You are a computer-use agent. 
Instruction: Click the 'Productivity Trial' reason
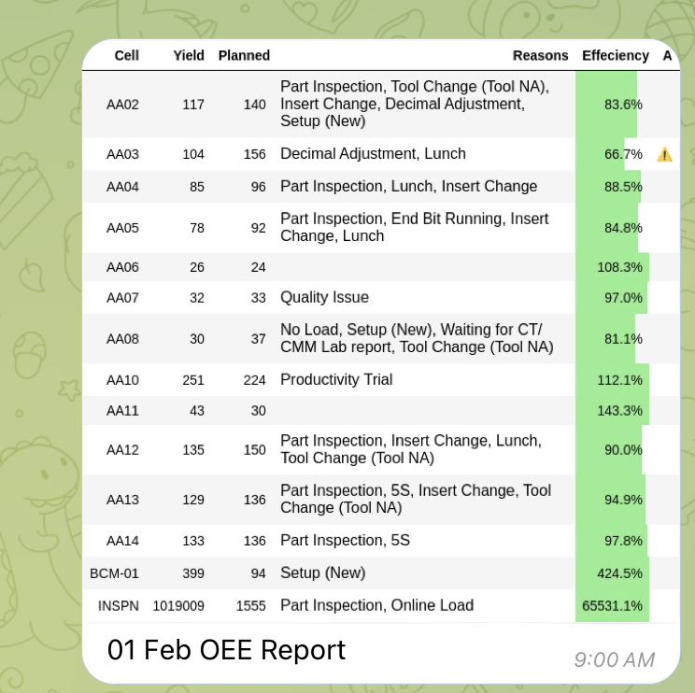click(x=336, y=380)
